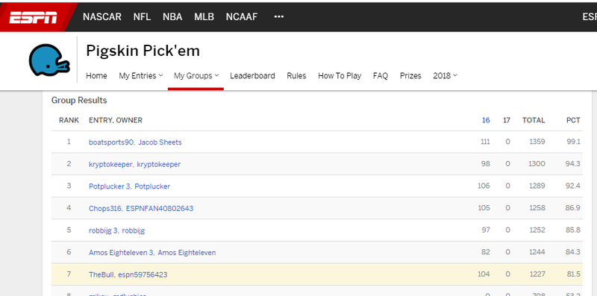The width and height of the screenshot is (597, 296).
Task: Open robbijg 3 entry
Action: (x=103, y=230)
